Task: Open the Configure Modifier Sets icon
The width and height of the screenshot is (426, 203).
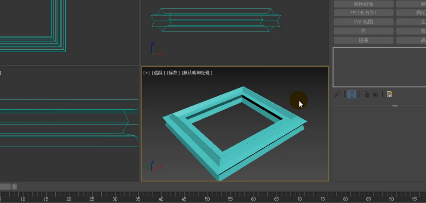Action: (389, 94)
